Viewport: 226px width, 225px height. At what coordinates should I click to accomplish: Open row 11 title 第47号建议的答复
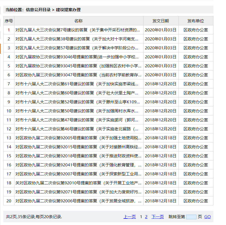tap(77, 120)
